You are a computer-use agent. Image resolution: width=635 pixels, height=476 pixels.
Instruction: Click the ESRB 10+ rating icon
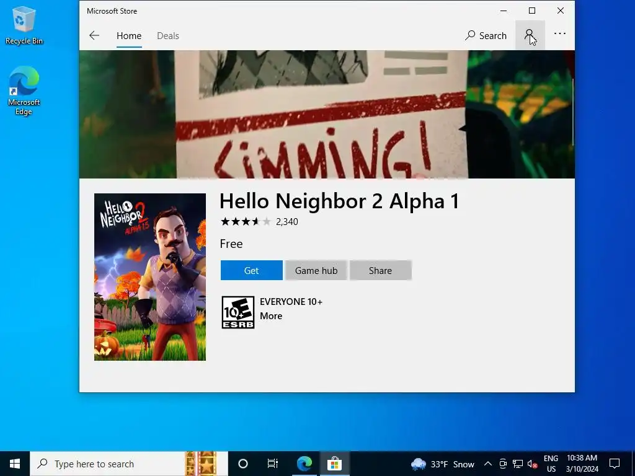[x=238, y=312]
